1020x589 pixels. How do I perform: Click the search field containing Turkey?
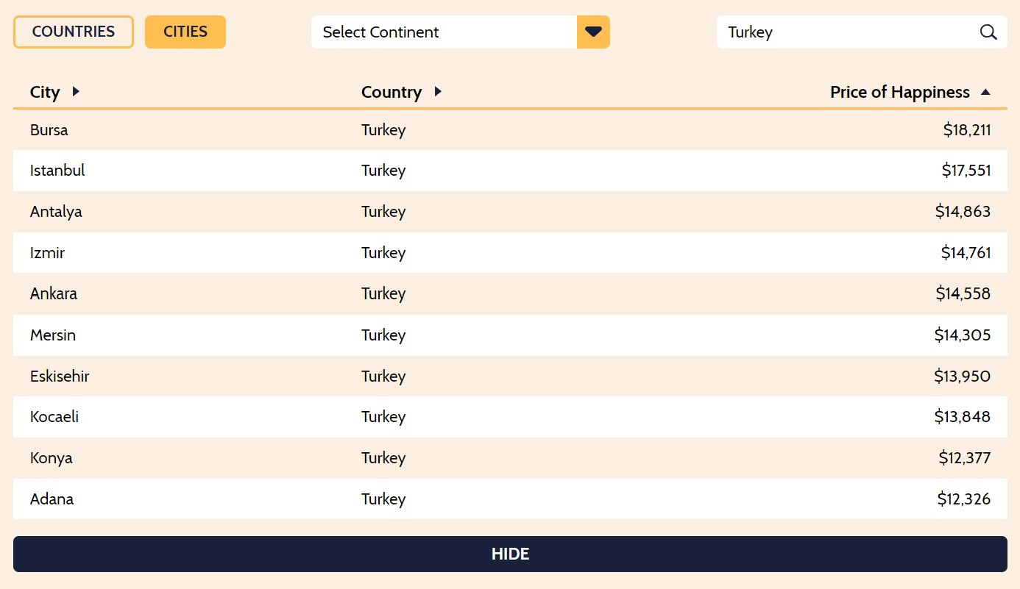point(846,32)
